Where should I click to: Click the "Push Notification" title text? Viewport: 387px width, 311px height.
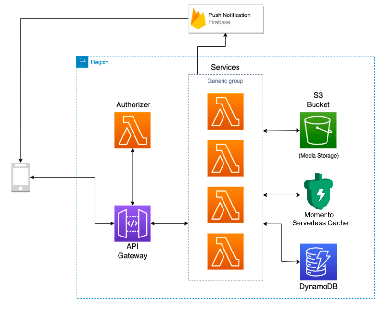[x=229, y=15]
